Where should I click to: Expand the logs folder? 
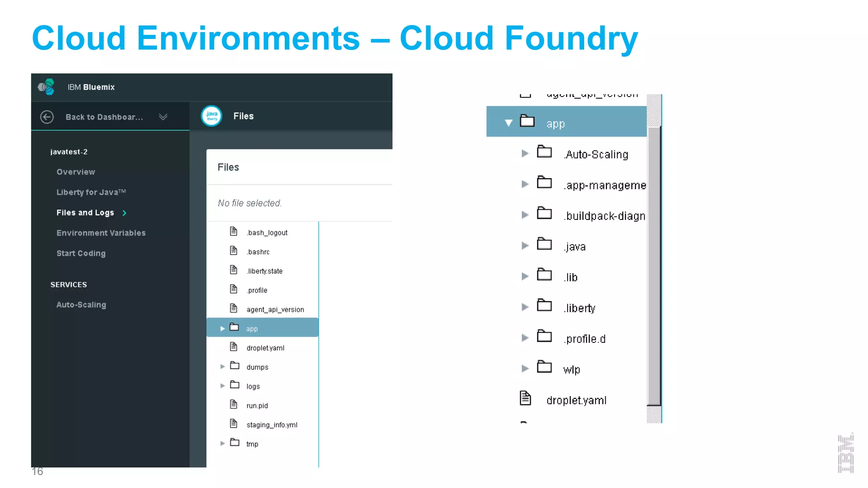click(223, 385)
